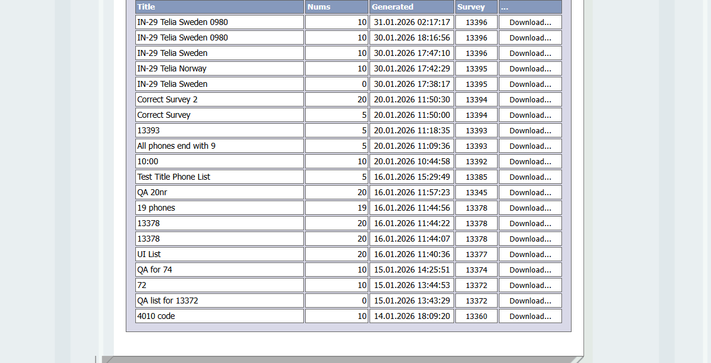Click the 31.01.2026 02:17:17 generated date
711x363 pixels.
(x=412, y=22)
